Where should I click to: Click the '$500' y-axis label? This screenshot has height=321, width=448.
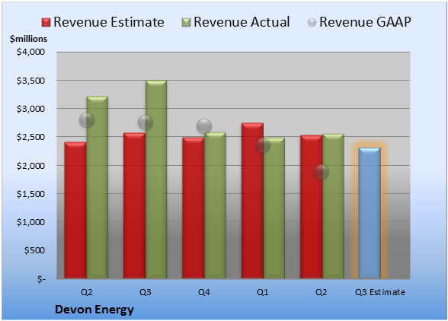click(x=34, y=250)
